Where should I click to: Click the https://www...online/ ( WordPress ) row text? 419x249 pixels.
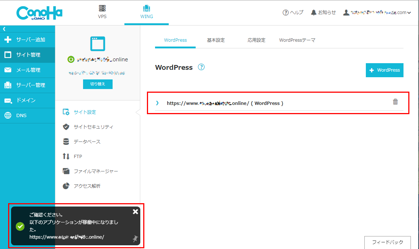point(225,103)
